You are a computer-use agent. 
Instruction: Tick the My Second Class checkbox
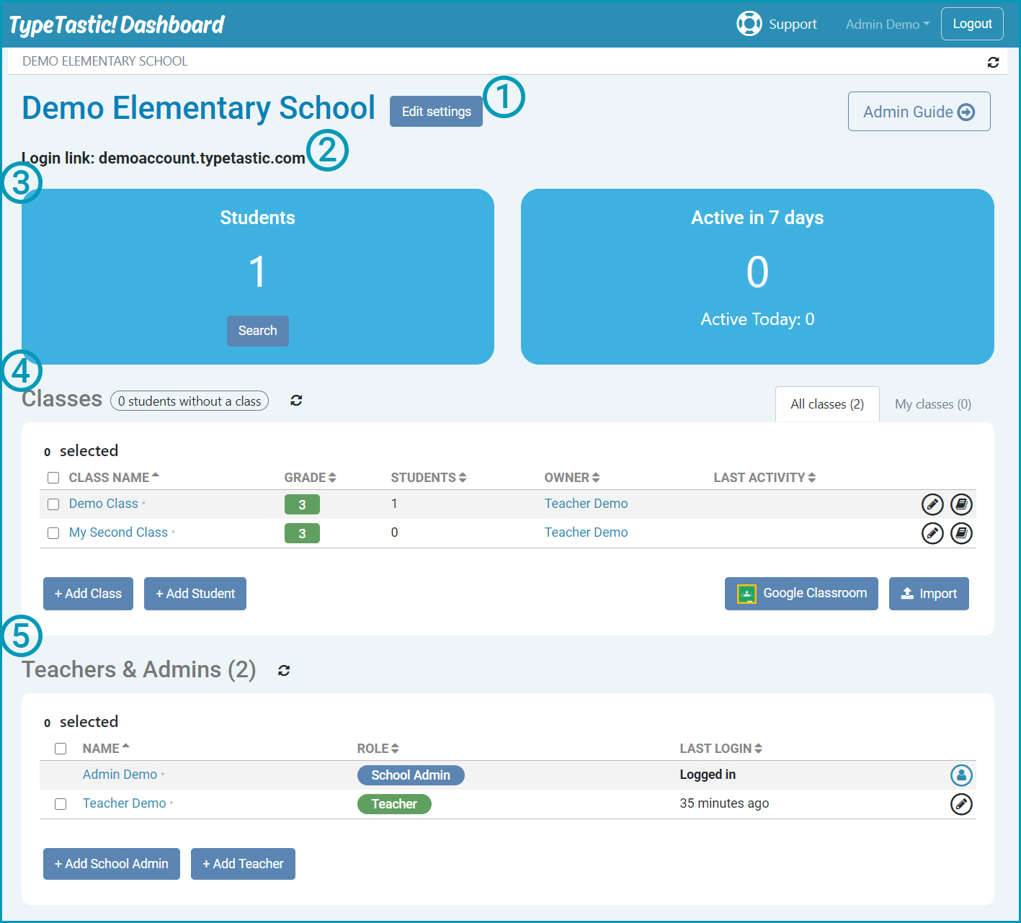(53, 533)
